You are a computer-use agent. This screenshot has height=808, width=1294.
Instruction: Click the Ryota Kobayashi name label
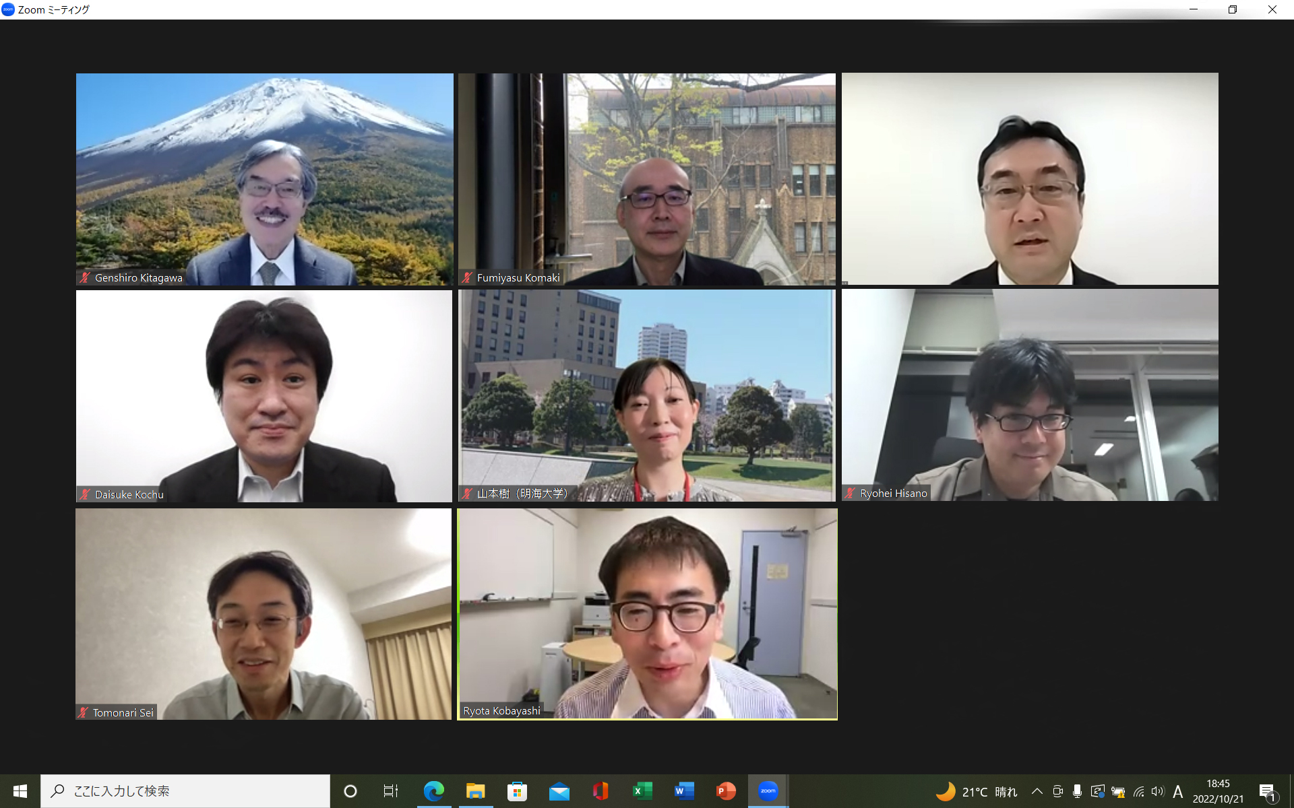click(501, 710)
